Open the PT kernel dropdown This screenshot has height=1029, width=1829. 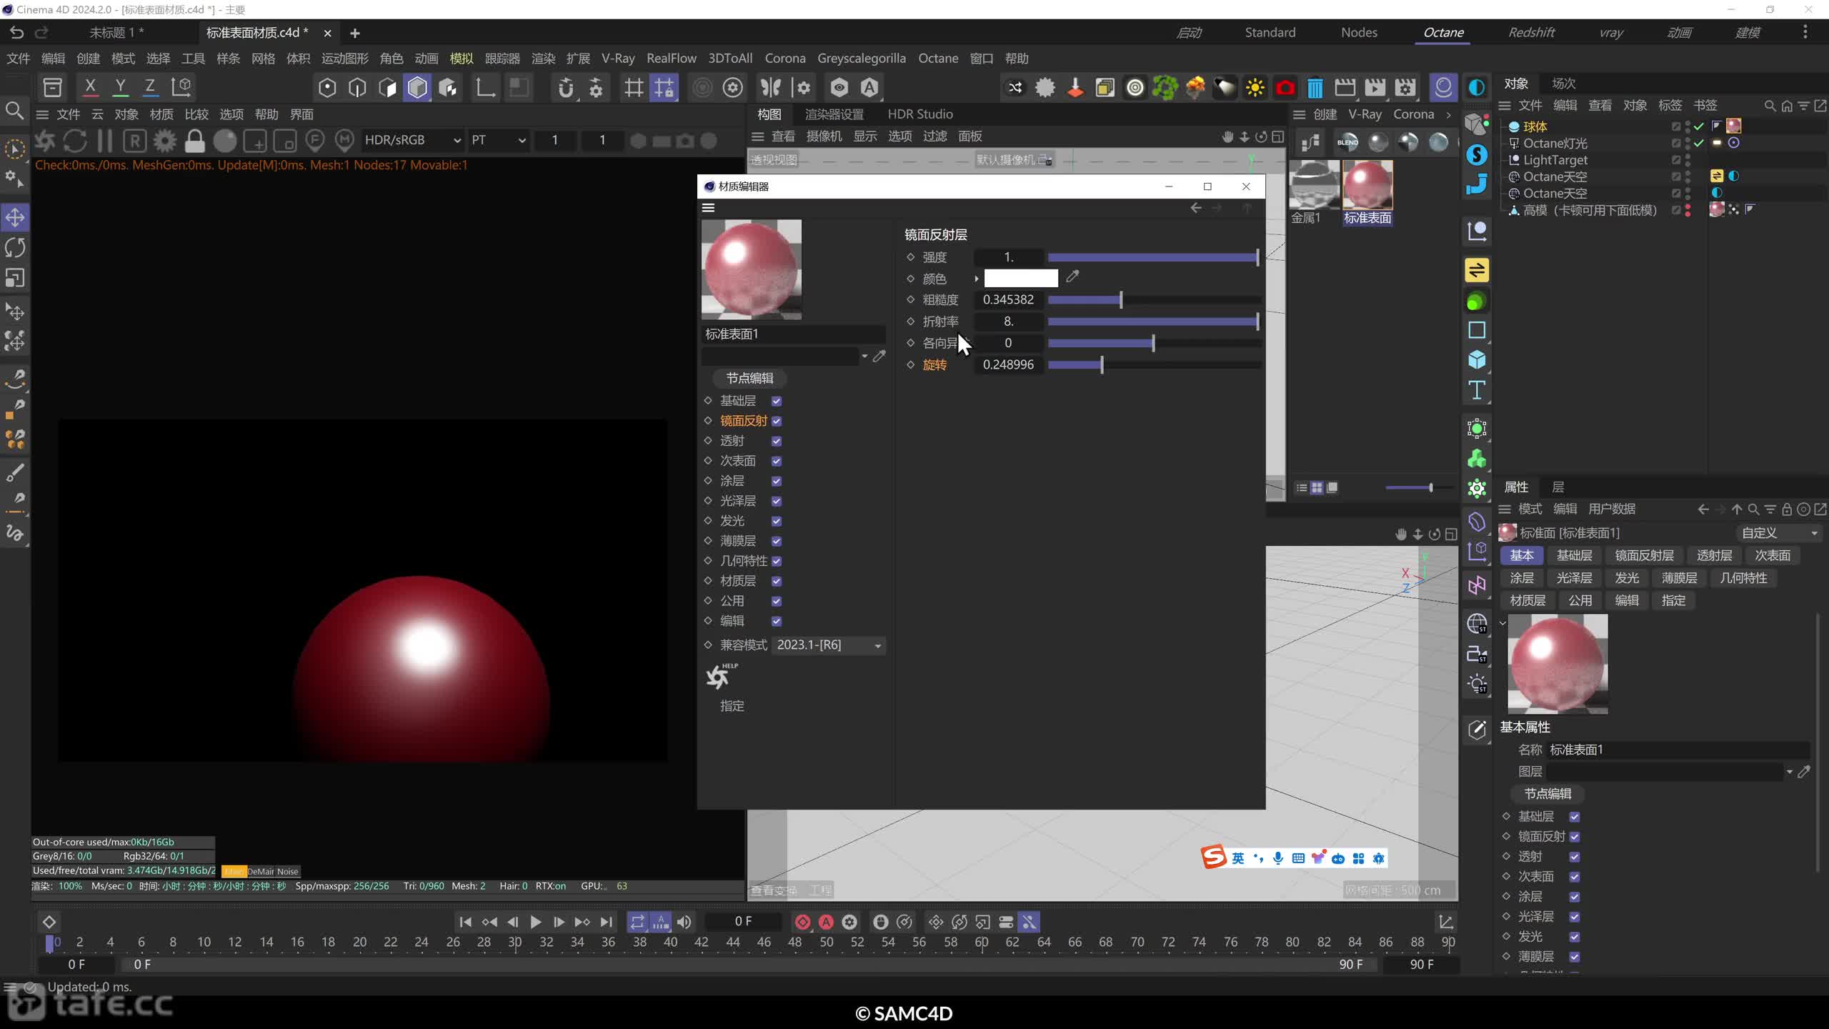[x=498, y=140]
